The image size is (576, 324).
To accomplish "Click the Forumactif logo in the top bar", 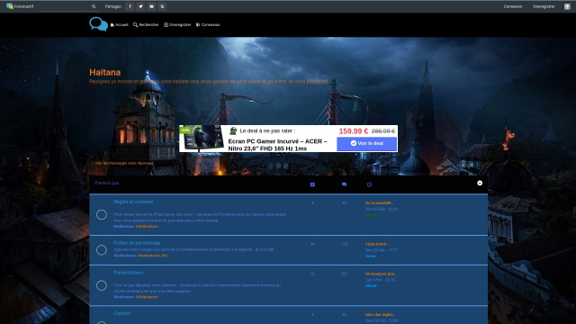I will (20, 6).
